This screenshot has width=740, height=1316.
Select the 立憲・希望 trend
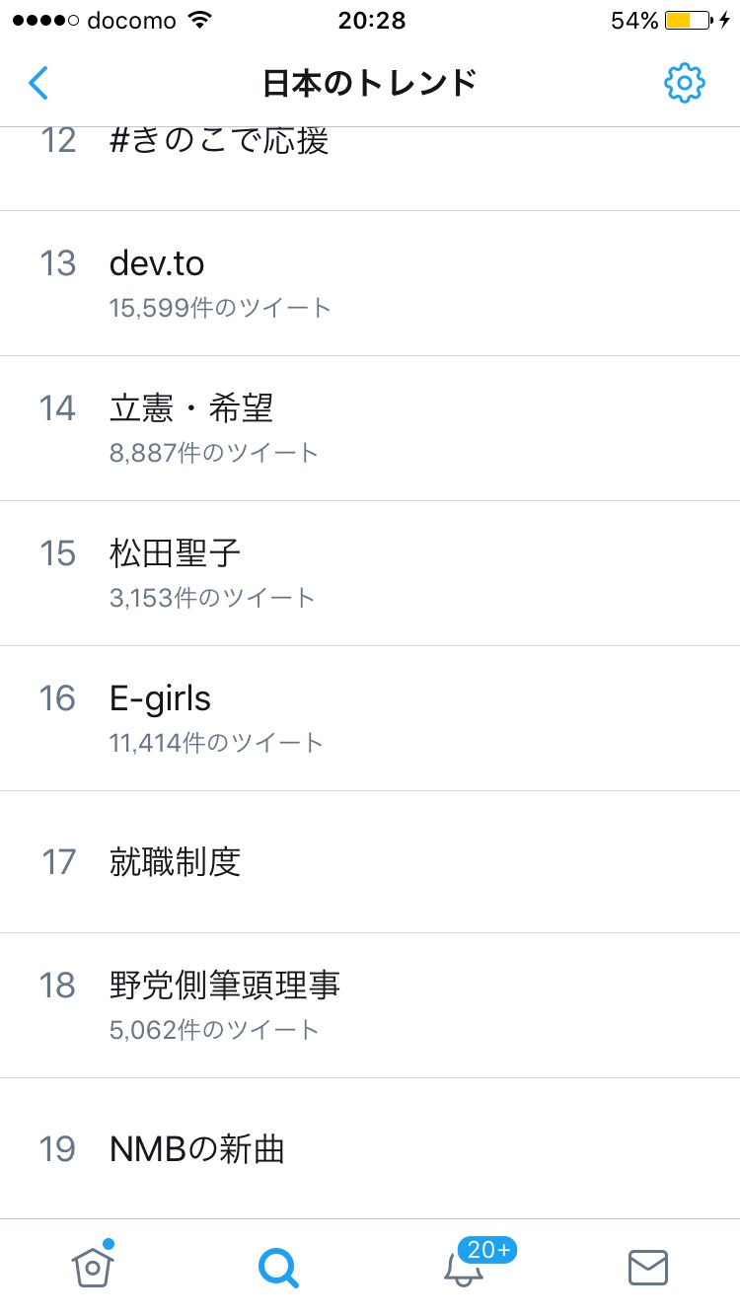click(x=191, y=407)
